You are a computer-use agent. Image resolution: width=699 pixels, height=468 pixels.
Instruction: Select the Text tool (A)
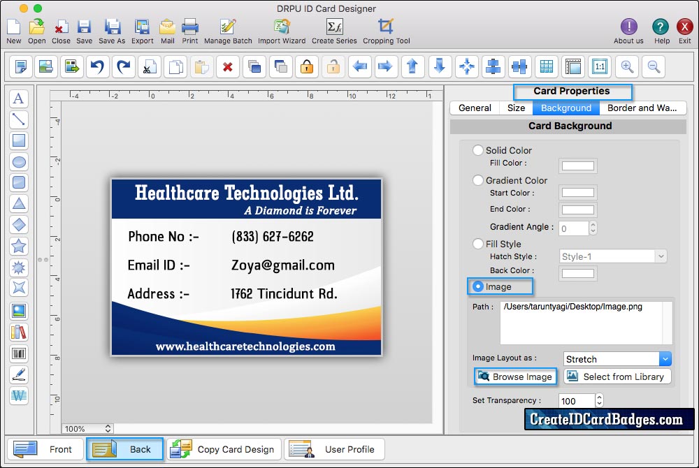pos(19,98)
